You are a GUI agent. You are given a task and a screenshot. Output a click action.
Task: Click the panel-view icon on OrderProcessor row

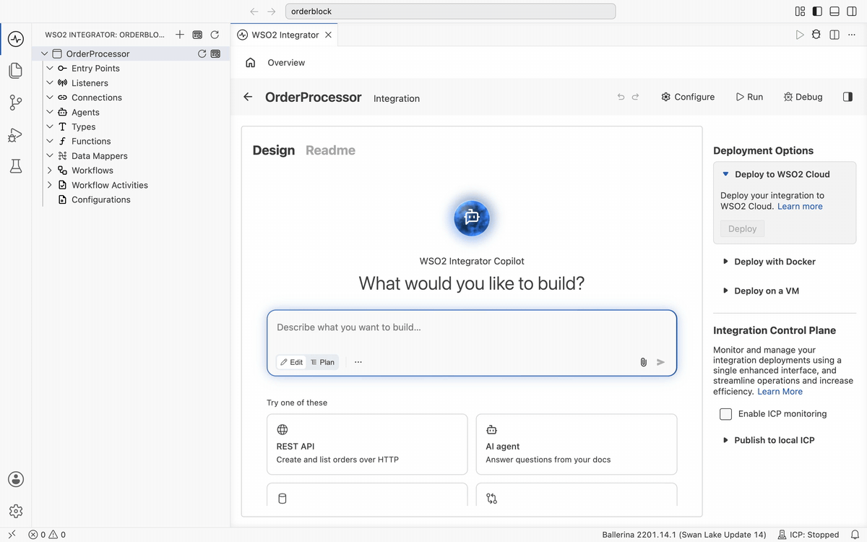click(215, 53)
